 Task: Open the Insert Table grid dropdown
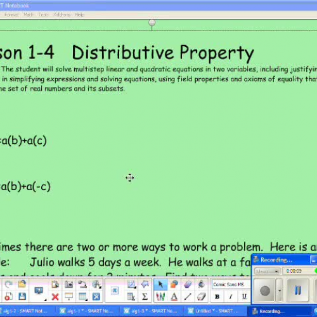click(x=82, y=297)
